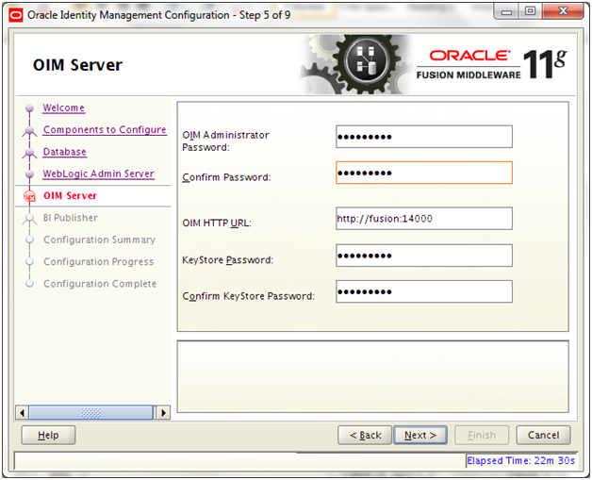
Task: Click the sidebar scrollbar right arrow
Action: pyautogui.click(x=163, y=413)
